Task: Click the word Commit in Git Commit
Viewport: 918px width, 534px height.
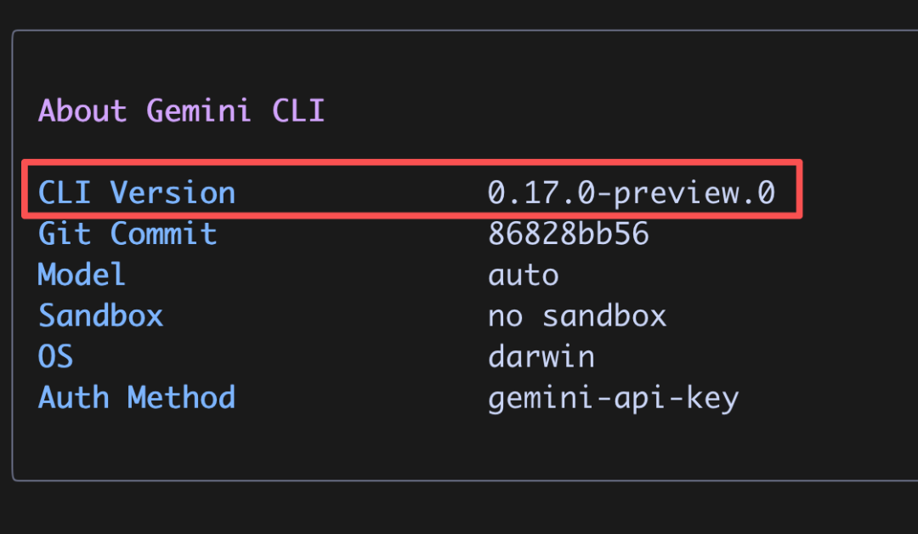Action: tap(163, 234)
